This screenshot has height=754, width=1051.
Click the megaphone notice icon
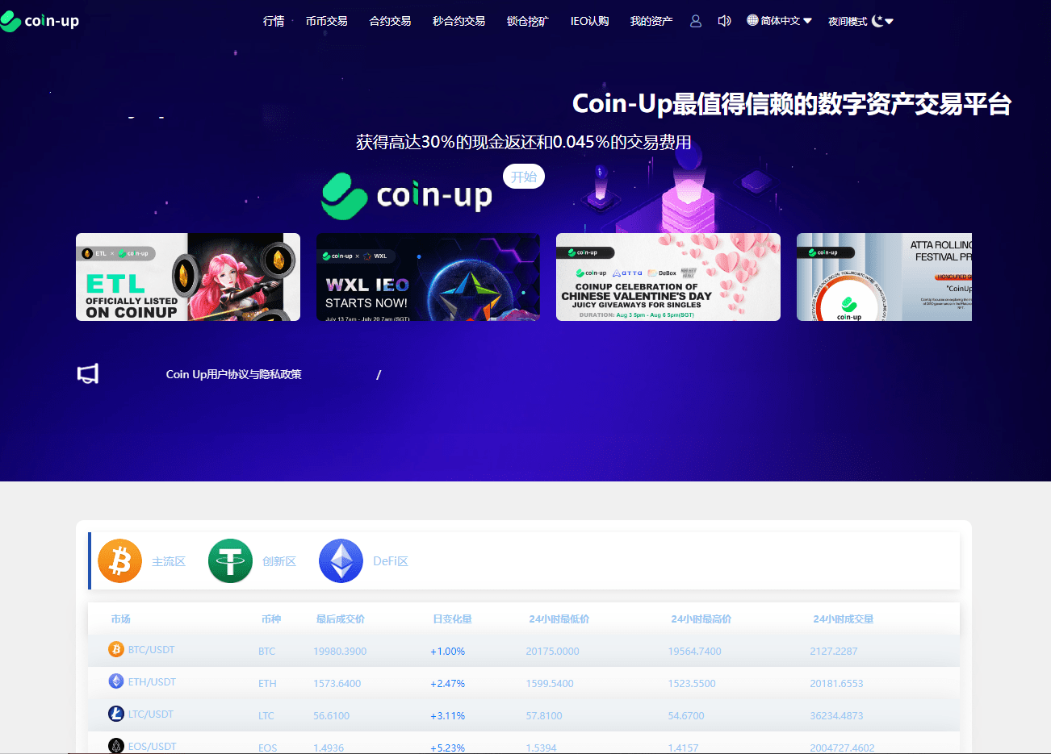[88, 373]
